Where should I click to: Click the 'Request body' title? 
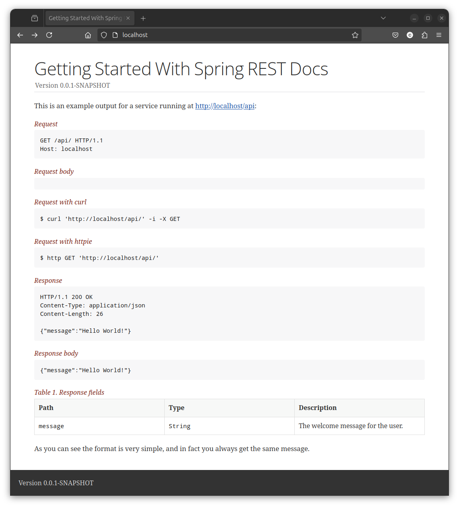coord(54,171)
